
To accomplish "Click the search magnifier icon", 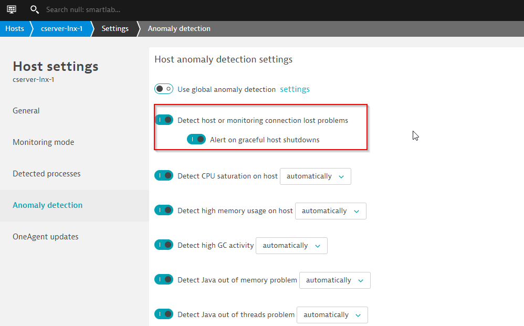I will (x=35, y=9).
